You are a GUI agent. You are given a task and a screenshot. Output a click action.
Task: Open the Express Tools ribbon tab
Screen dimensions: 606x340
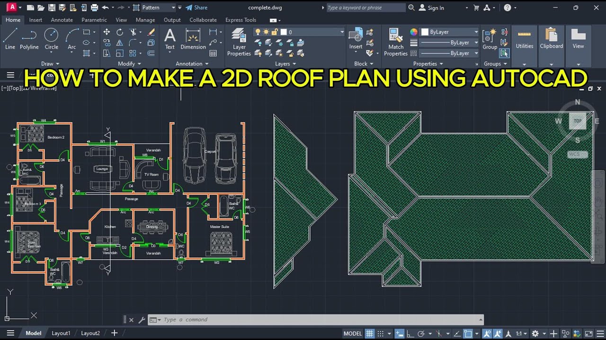tap(241, 20)
